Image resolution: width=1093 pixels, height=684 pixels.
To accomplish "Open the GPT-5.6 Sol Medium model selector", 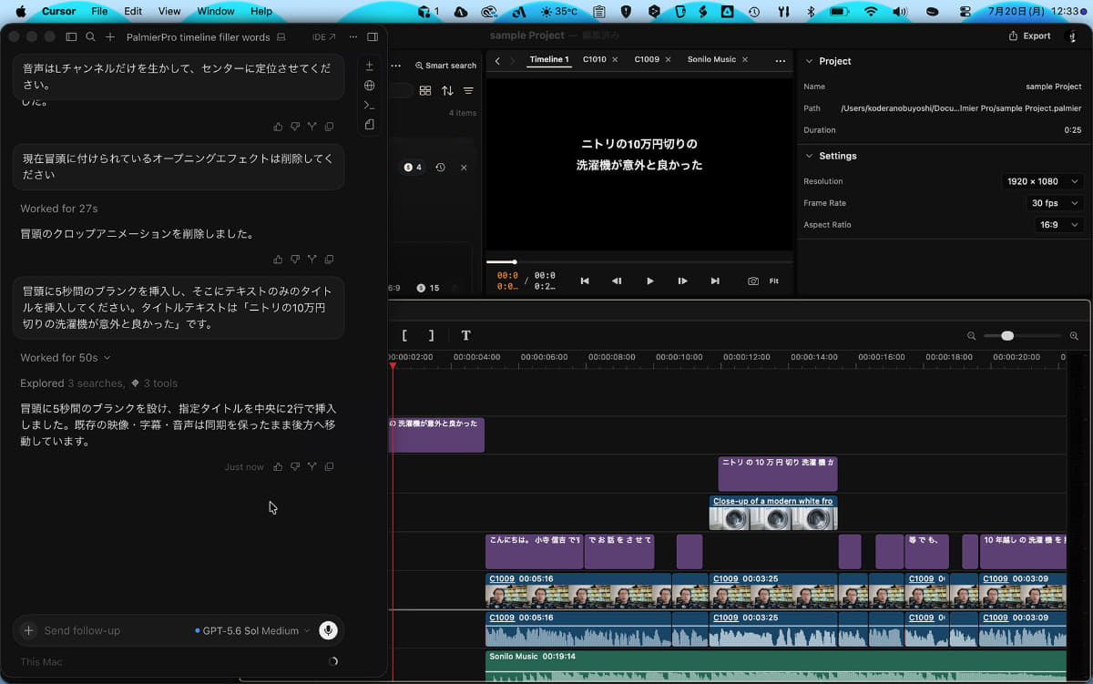I will click(x=252, y=630).
